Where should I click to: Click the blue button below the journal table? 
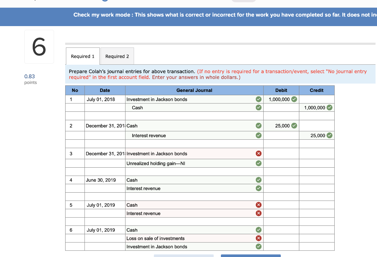(251, 256)
